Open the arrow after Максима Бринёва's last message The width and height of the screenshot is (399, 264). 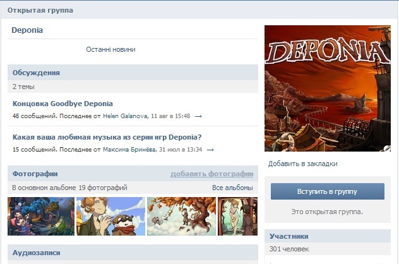point(210,150)
